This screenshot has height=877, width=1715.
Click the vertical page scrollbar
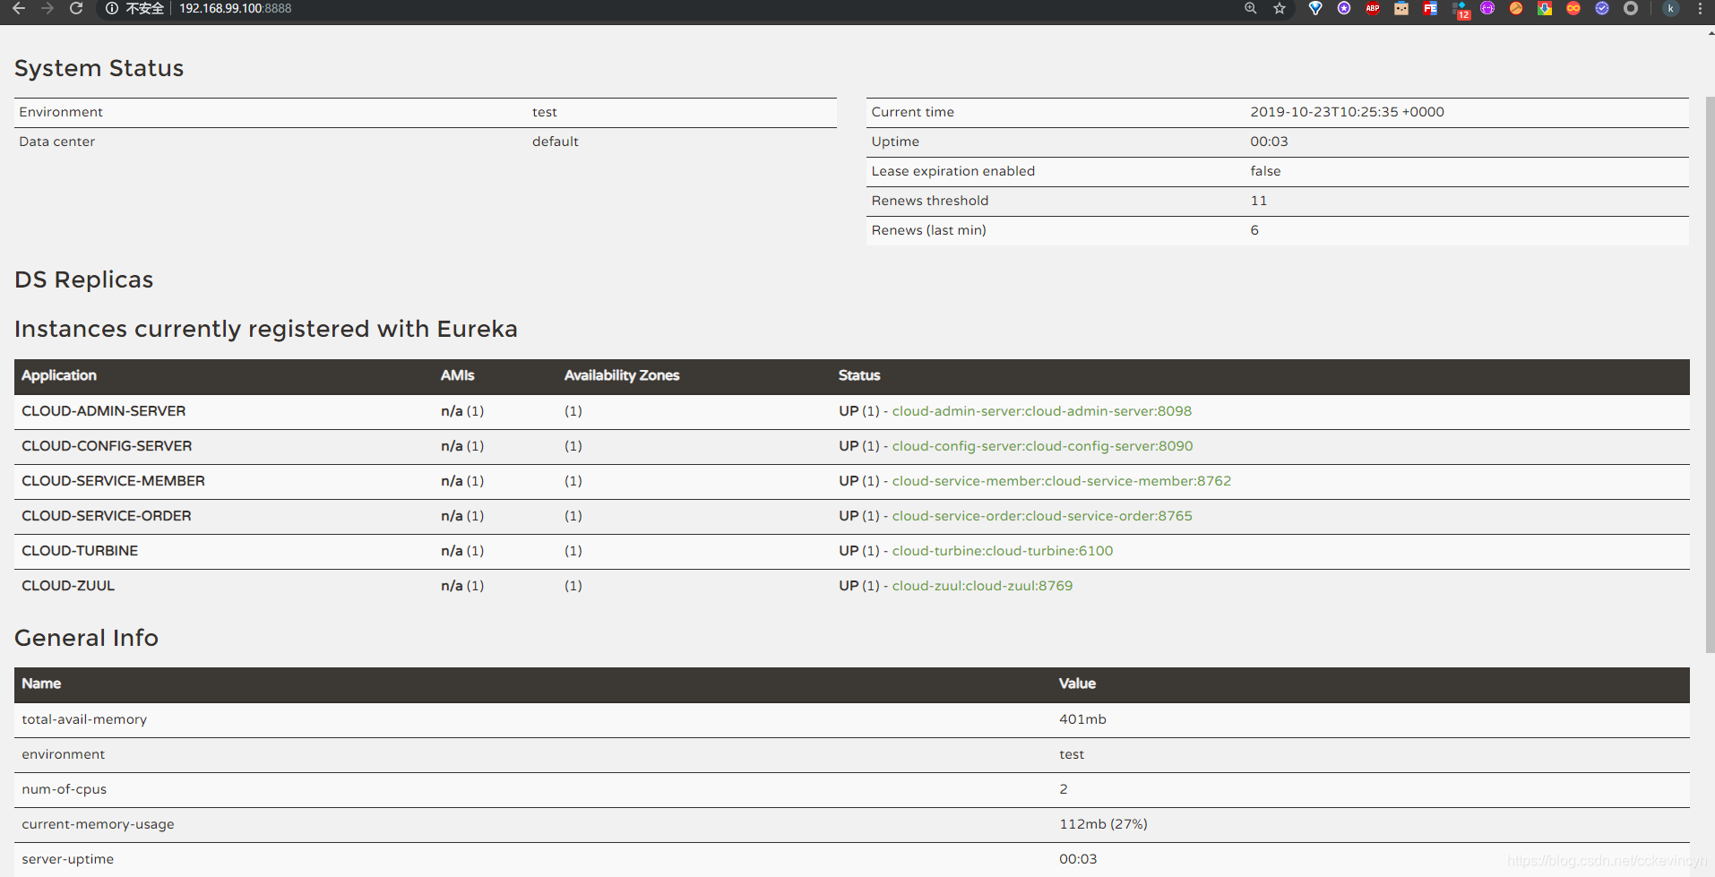(x=1710, y=374)
